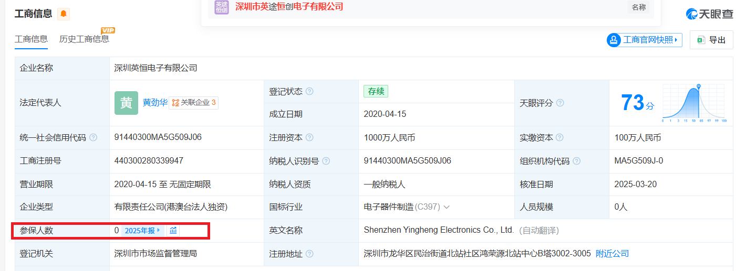
Task: Switch to the 工商信息 tab
Action: coord(31,39)
